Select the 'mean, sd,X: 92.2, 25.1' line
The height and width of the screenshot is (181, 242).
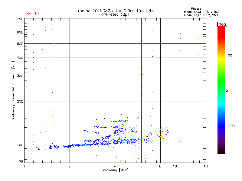201,15
